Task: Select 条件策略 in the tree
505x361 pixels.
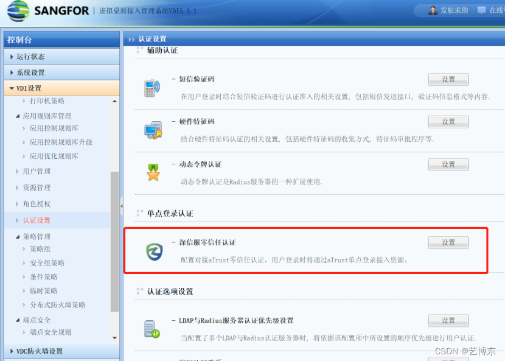Action: tap(43, 277)
